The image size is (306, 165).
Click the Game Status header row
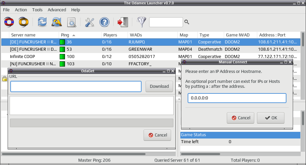coord(240,135)
